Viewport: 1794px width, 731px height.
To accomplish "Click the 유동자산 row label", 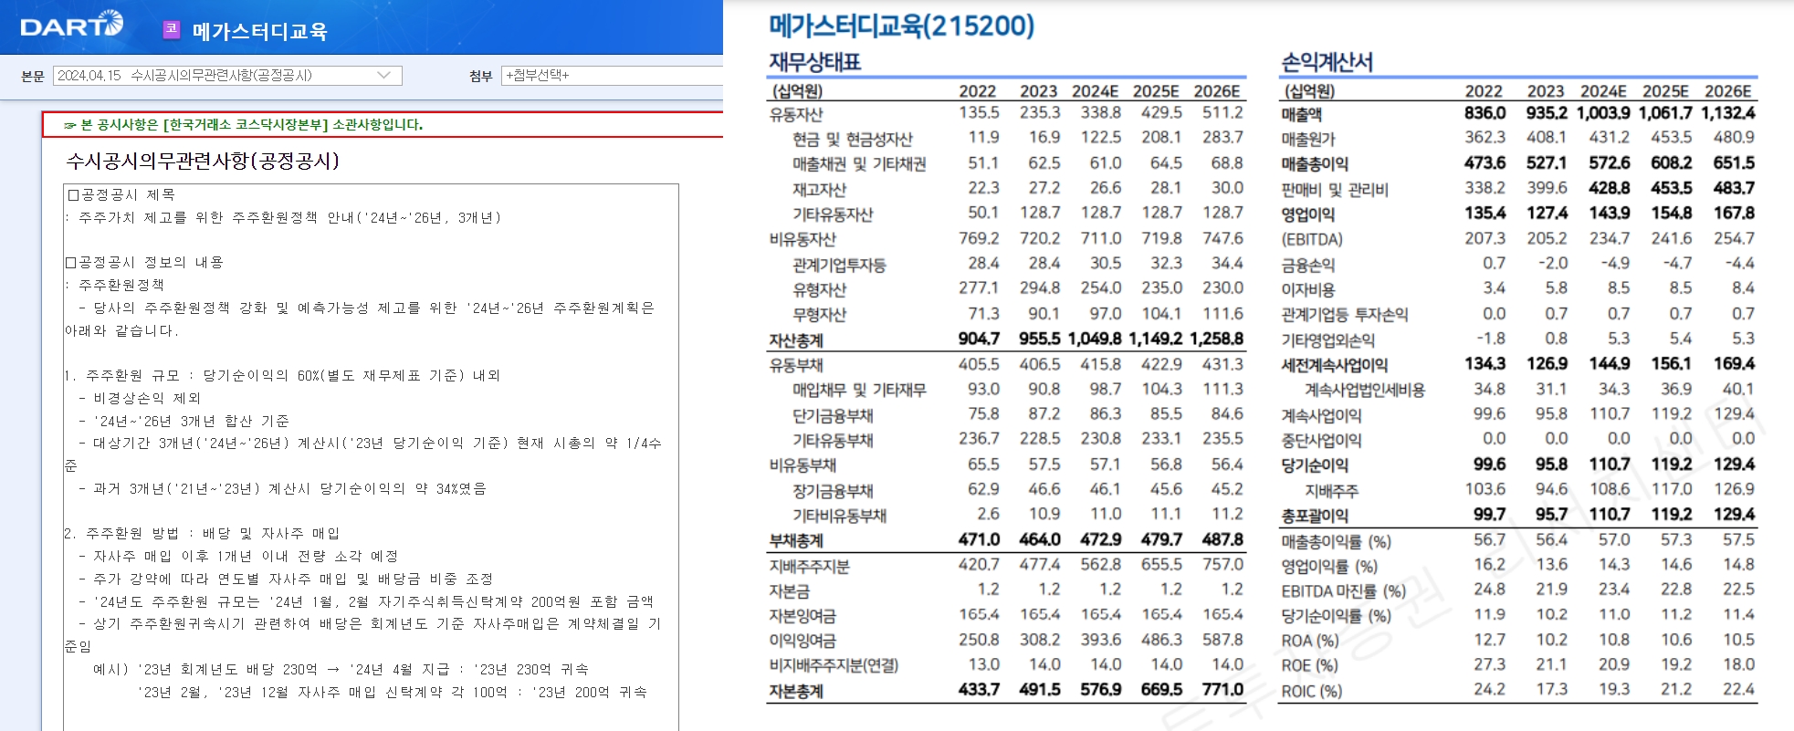I will click(x=796, y=114).
